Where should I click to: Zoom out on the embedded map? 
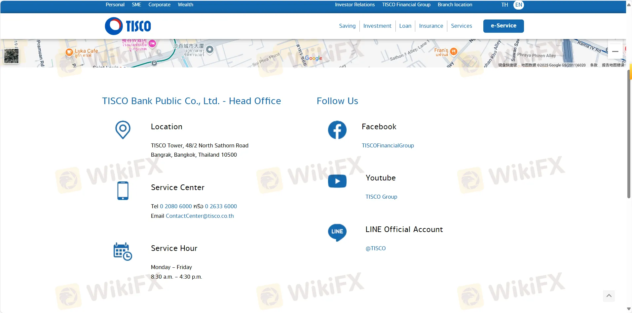coord(615,51)
